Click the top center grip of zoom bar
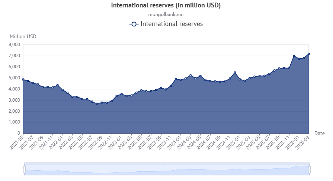Image resolution: width=333 pixels, height=181 pixels. tap(167, 163)
